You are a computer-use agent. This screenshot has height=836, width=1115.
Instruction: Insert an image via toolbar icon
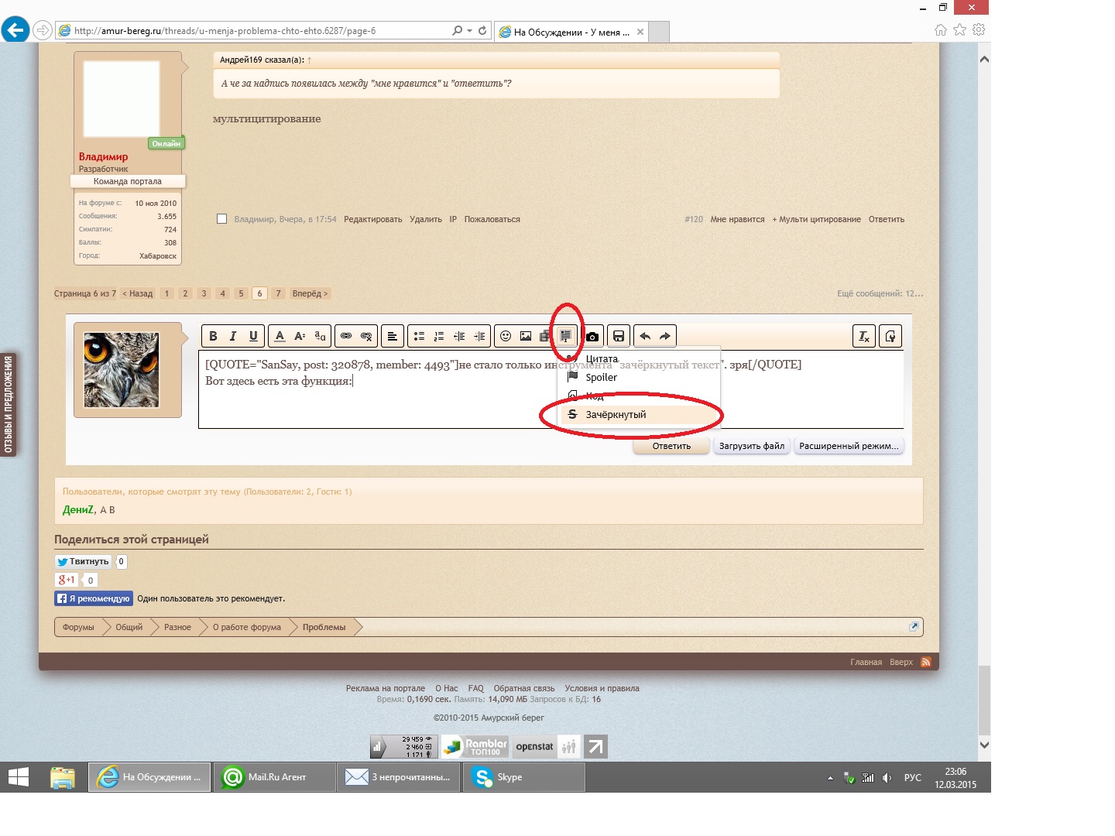[526, 336]
